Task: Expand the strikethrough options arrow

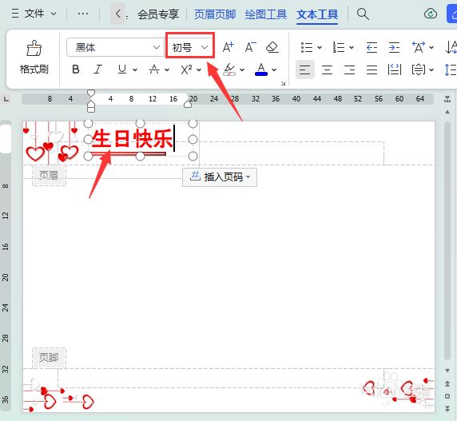Action: click(167, 70)
